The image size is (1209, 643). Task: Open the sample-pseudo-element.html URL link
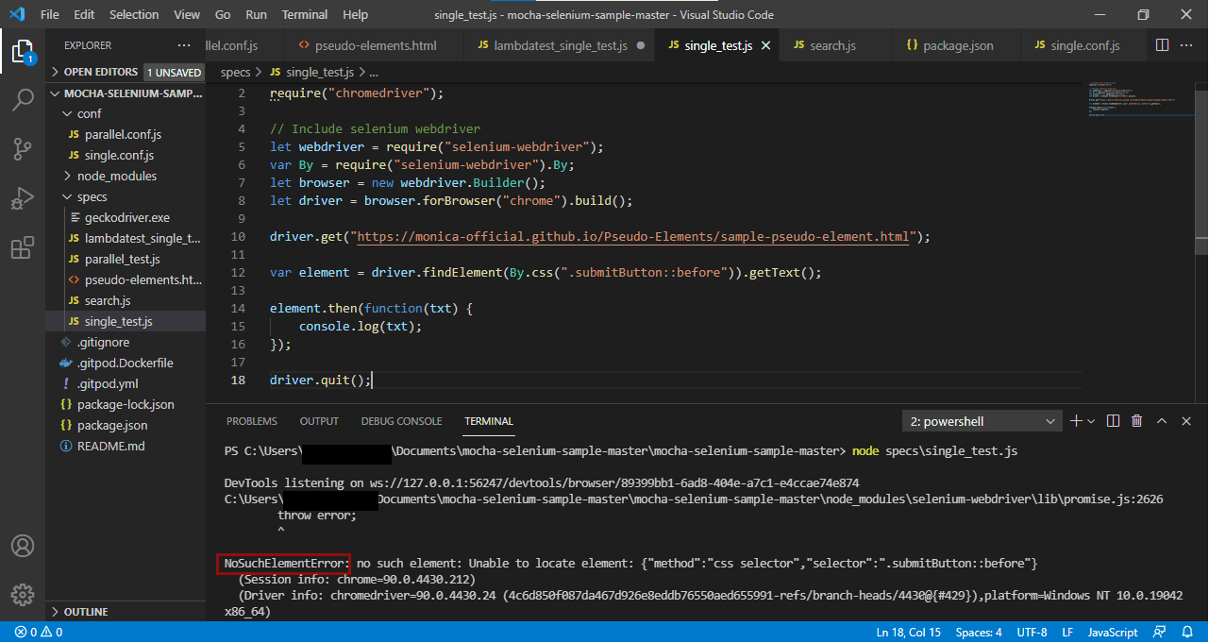(633, 237)
